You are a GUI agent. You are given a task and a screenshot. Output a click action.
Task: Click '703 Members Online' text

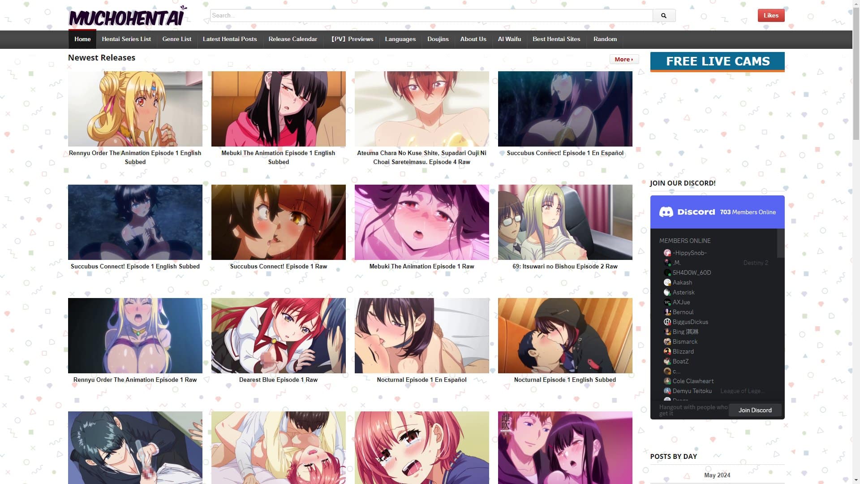(x=748, y=212)
